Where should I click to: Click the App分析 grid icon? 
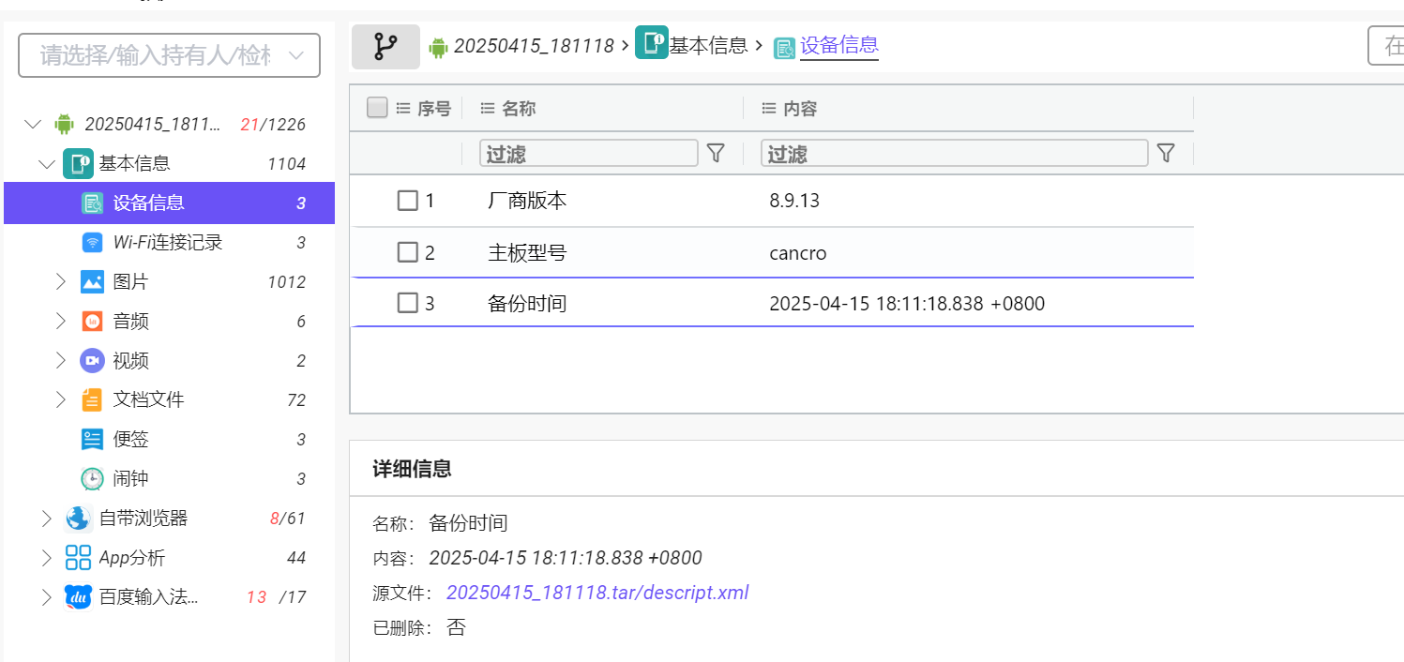pos(78,558)
